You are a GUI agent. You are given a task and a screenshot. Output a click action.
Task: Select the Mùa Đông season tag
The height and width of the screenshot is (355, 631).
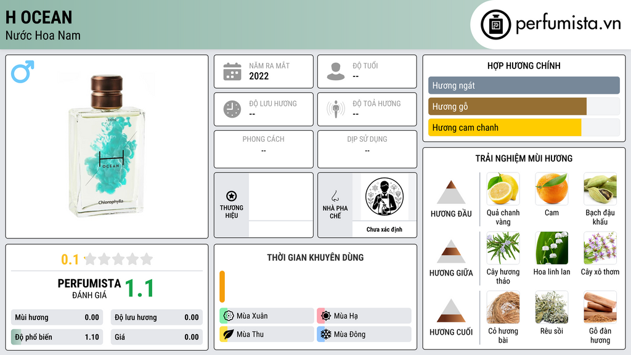pyautogui.click(x=364, y=334)
